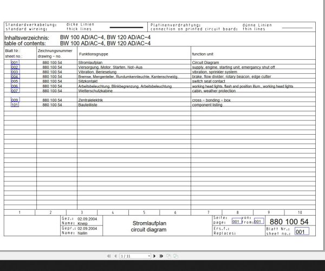Viewport: 325px width, 271px height.
Task: Click 'Platinenverdrahtung:' legend text
Action: pyautogui.click(x=175, y=25)
